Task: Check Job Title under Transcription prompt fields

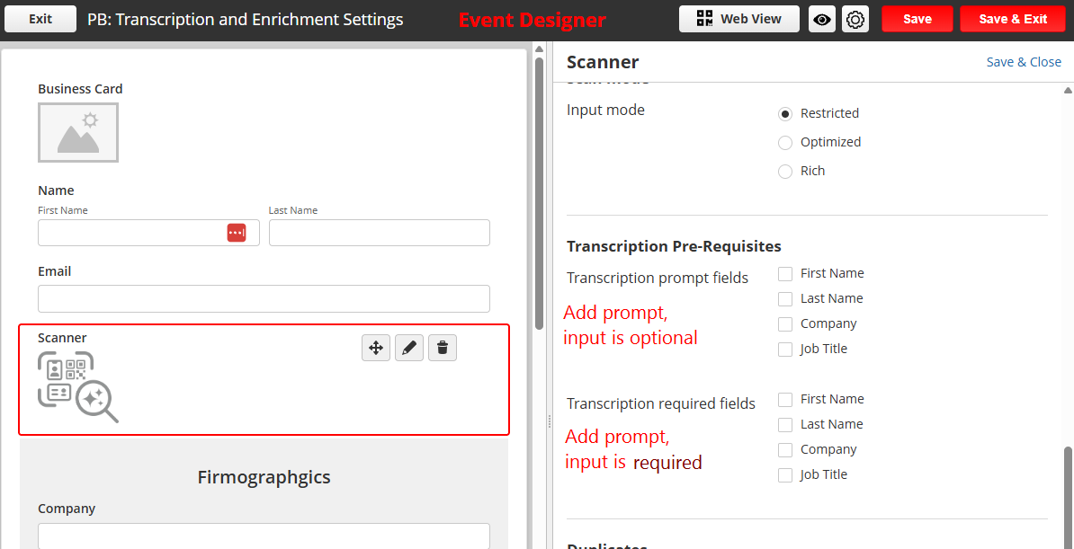Action: [785, 350]
